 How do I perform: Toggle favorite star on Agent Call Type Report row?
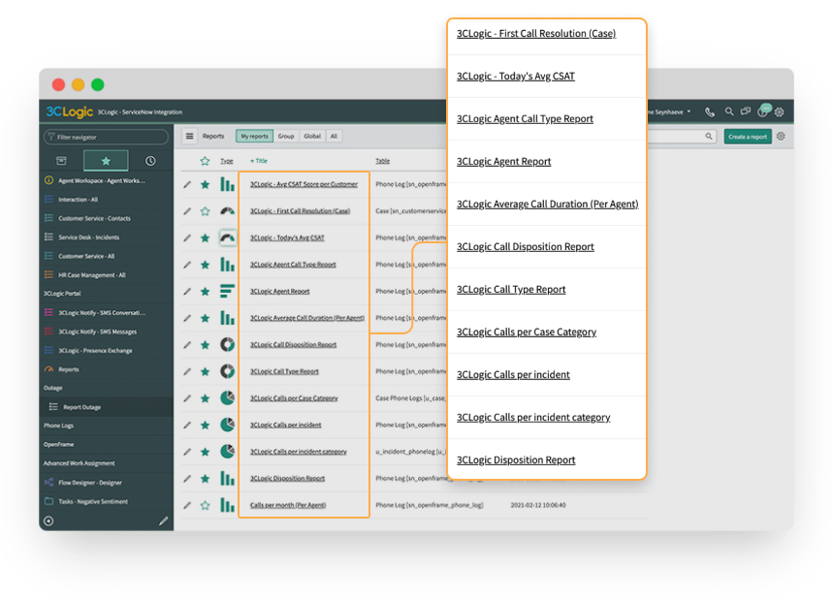(205, 265)
